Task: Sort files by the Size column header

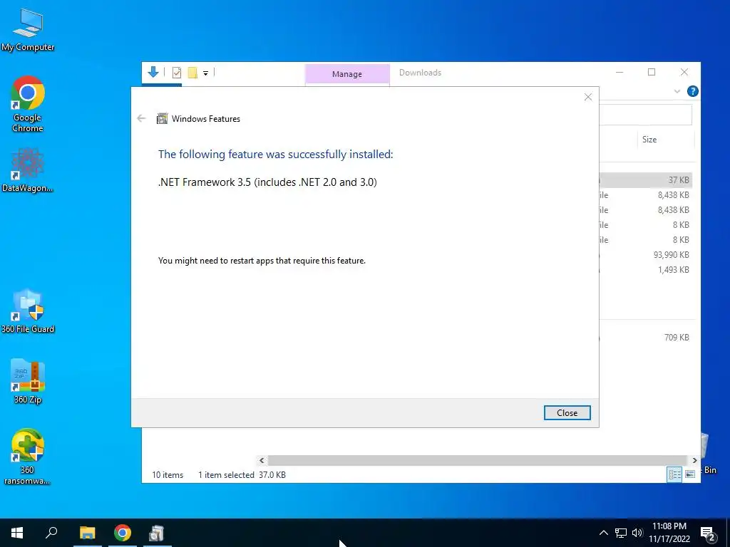Action: [665, 140]
